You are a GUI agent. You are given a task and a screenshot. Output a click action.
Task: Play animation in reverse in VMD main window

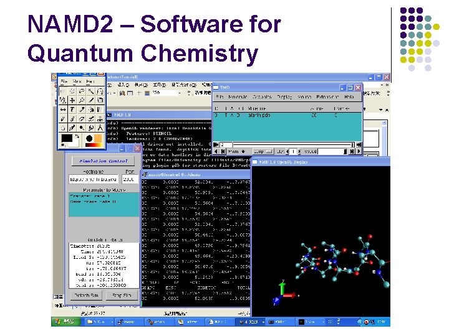tap(216, 151)
